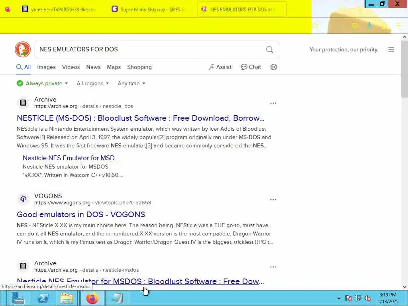
Task: Click the page scrollbar thumb
Action: click(x=404, y=69)
